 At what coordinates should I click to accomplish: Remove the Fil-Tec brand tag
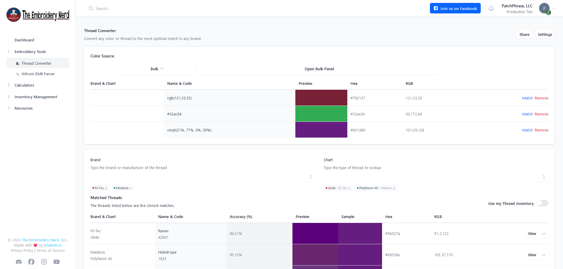tap(106, 189)
